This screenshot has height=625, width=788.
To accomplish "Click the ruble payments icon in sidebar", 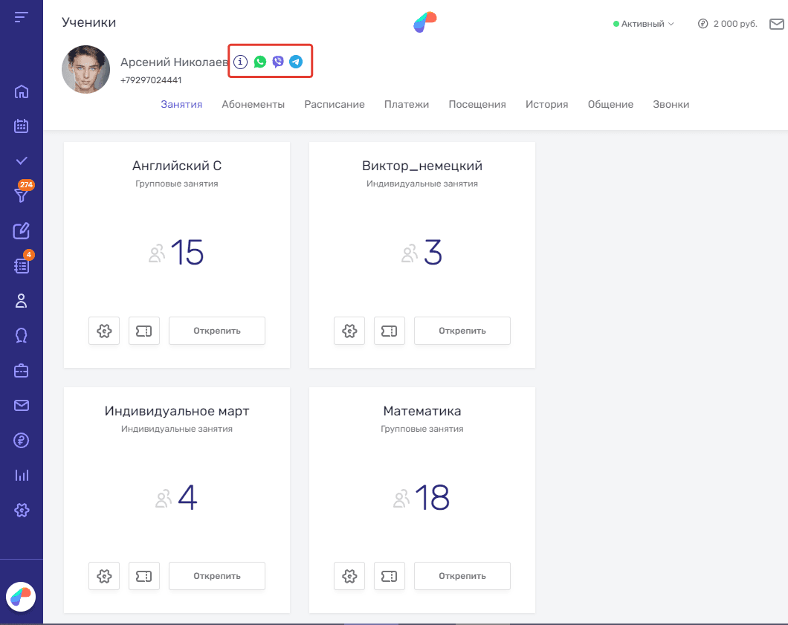I will pyautogui.click(x=22, y=441).
